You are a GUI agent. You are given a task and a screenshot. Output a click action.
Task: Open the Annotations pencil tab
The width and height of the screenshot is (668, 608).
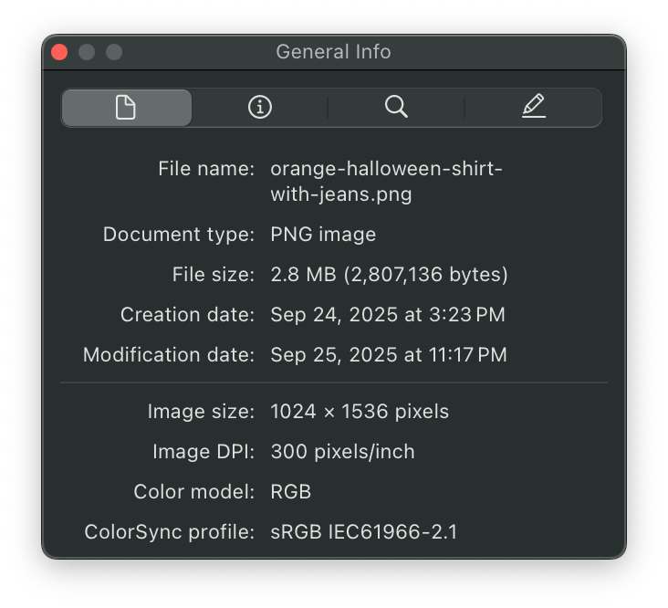pyautogui.click(x=534, y=108)
